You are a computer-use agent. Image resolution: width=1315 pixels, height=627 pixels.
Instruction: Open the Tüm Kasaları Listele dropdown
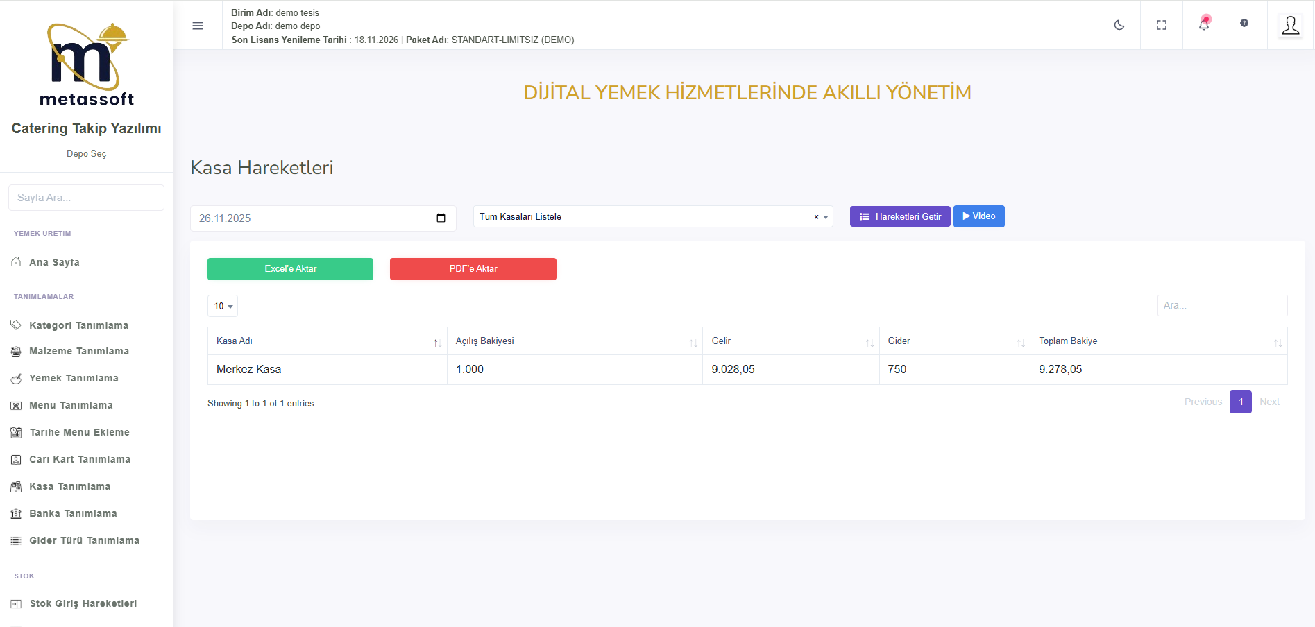pyautogui.click(x=645, y=217)
